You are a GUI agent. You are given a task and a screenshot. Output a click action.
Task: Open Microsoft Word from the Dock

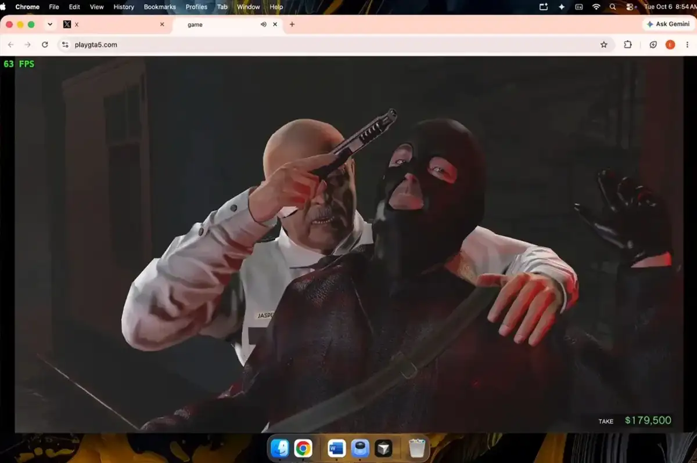[336, 448]
